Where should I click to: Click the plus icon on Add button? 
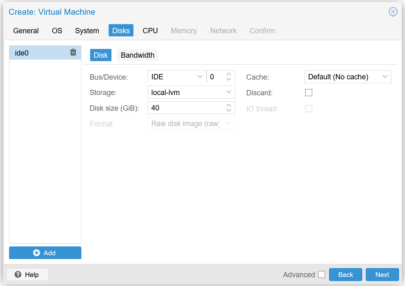(x=36, y=253)
